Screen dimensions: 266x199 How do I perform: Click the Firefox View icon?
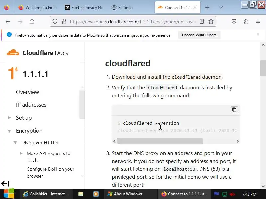tap(7, 7)
